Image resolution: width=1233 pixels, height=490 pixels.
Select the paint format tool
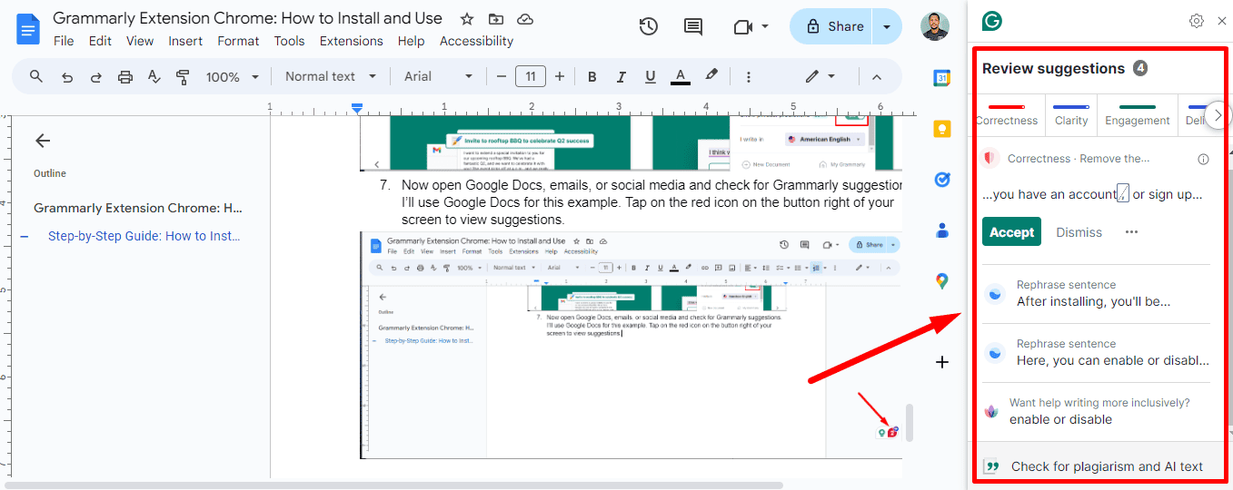pyautogui.click(x=183, y=77)
